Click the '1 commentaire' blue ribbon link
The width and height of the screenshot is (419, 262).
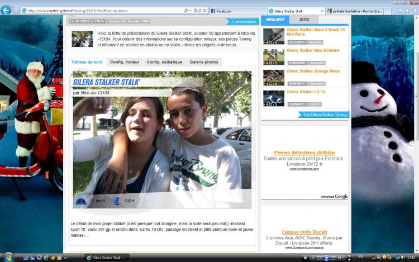tap(242, 21)
